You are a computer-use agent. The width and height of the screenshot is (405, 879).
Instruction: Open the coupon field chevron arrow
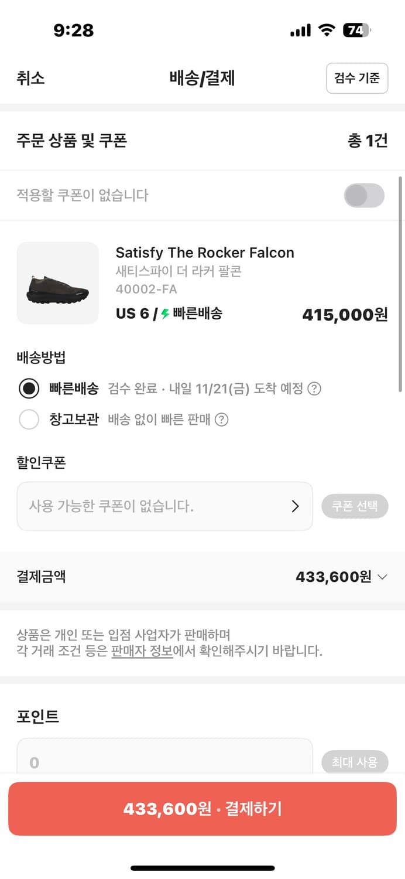[x=296, y=506]
